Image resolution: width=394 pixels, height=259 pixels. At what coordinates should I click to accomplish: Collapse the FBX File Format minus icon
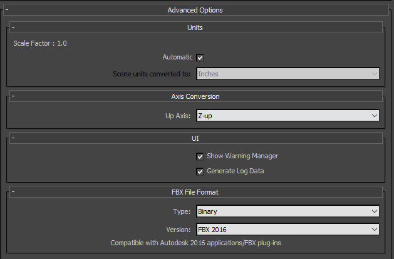coord(13,192)
